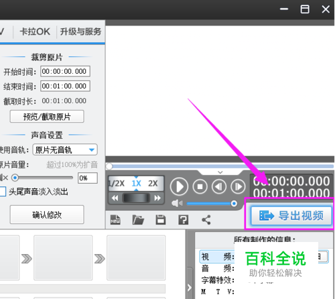Image resolution: width=335 pixels, height=299 pixels.
Task: Mute the player speaker icon
Action: coord(177,203)
